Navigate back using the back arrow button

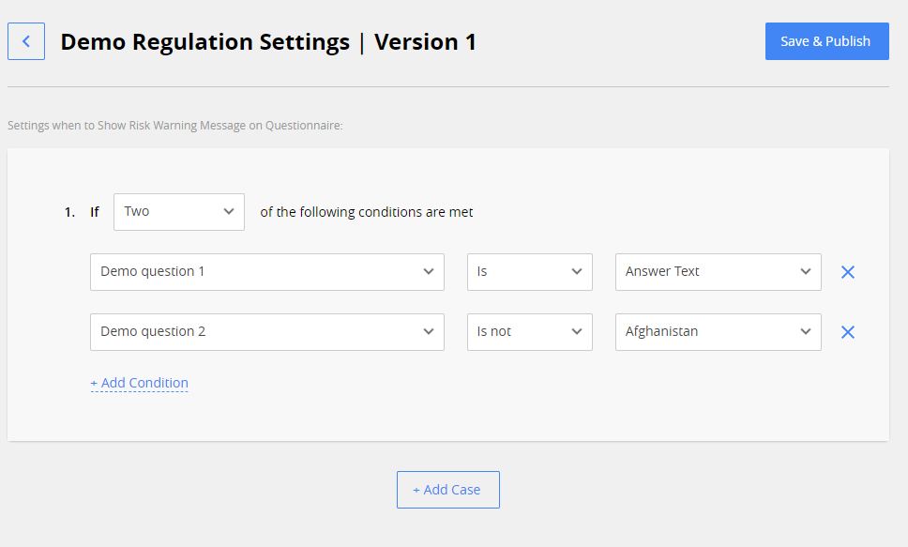[x=25, y=41]
